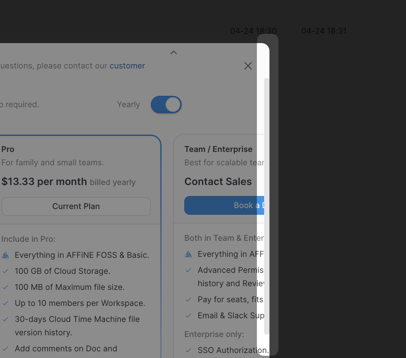Click the AFFiNE logo beside Everything in AFFiNE FOSS & Basic
This screenshot has width=406, height=358.
5,255
